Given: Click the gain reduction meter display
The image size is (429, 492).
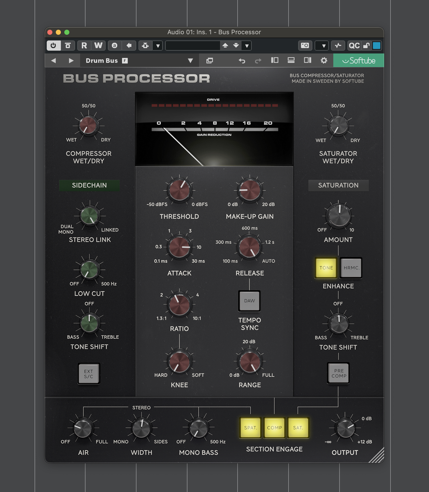Looking at the screenshot, I should pyautogui.click(x=214, y=129).
